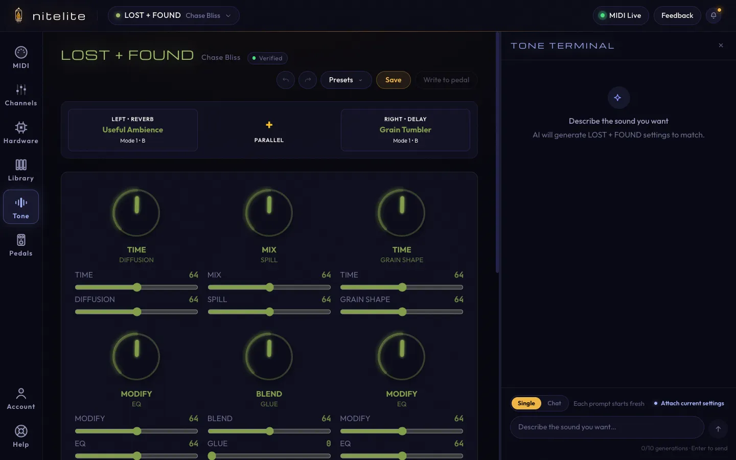This screenshot has height=460, width=736.
Task: Switch Tone Terminal to Single mode
Action: (526, 403)
